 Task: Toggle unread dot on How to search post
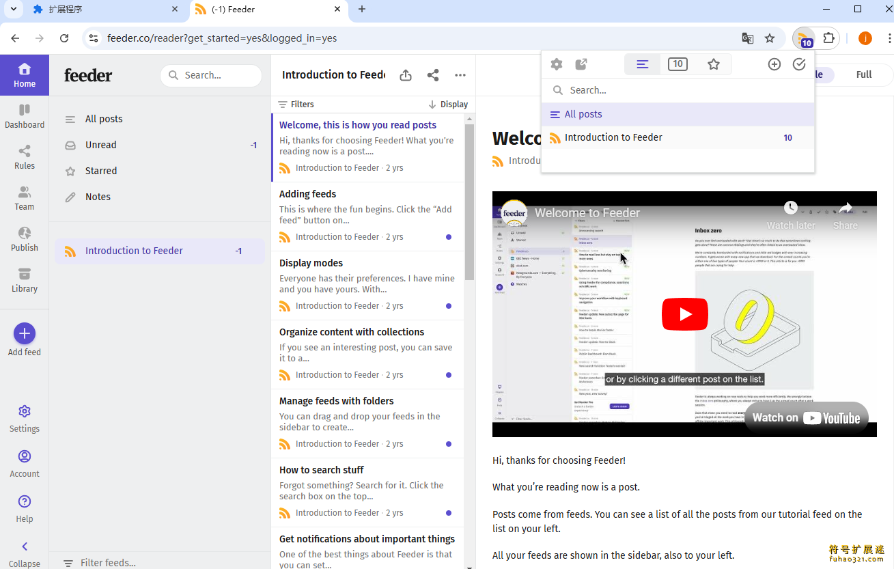click(x=449, y=513)
